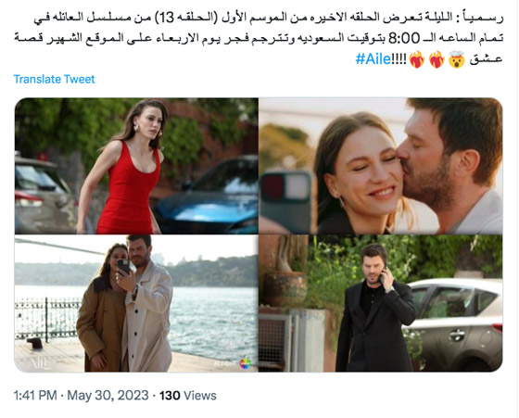The width and height of the screenshot is (519, 418).
Task: Click the heart on fire emoji beside exploding head
Action: [x=437, y=59]
